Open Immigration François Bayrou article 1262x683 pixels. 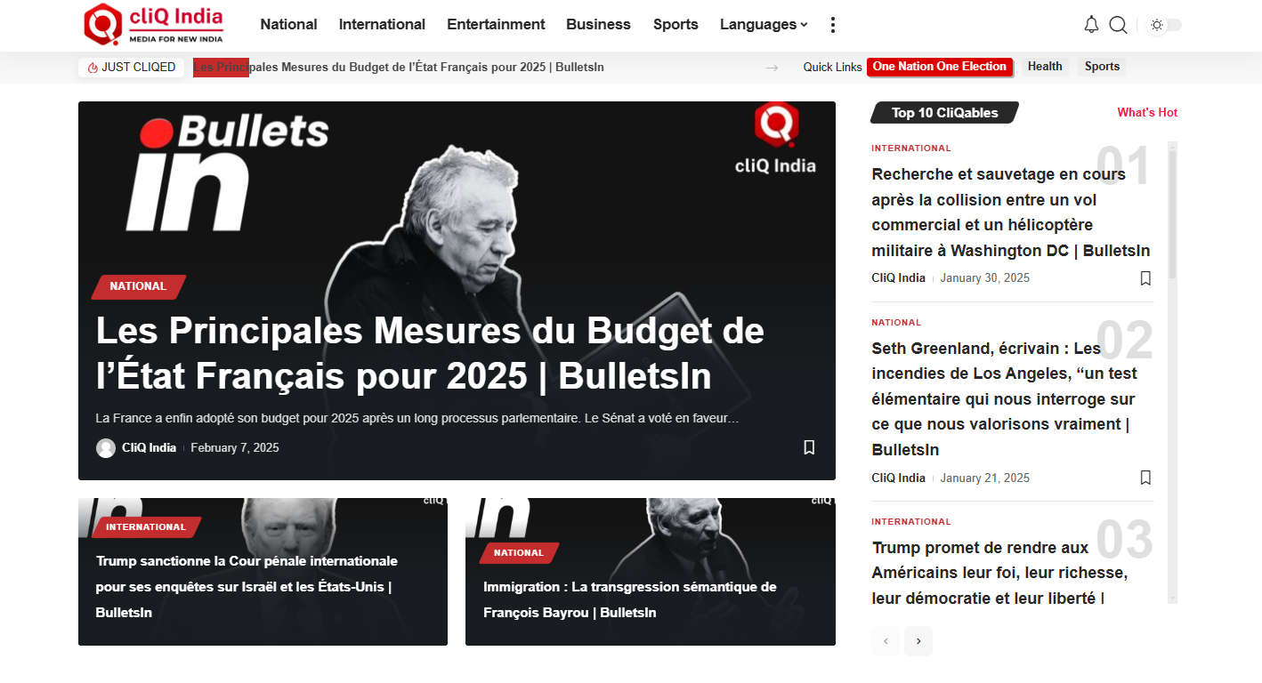[629, 599]
